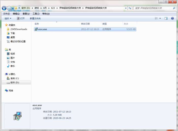Click the blue help question mark icon
This screenshot has height=131, width=178.
pos(172,18)
